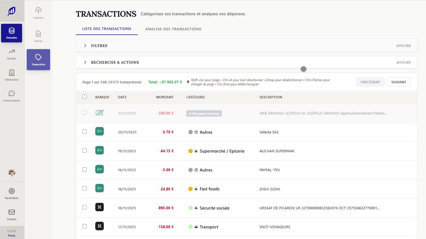
Task: Click the Page 1 sur 248 indicator
Action: (x=112, y=82)
